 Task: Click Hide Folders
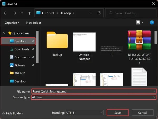13,113
